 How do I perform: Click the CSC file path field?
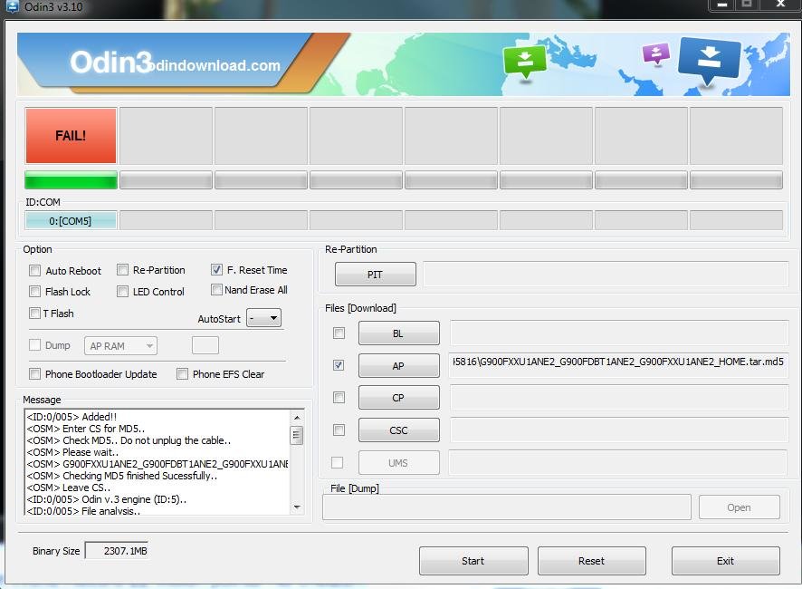(619, 430)
